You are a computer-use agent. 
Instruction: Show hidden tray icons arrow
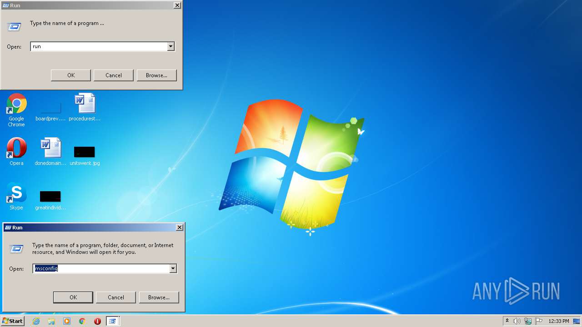tap(507, 321)
